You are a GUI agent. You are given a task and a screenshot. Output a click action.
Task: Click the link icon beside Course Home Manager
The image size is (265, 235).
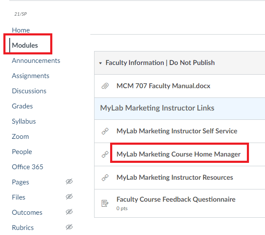105,154
